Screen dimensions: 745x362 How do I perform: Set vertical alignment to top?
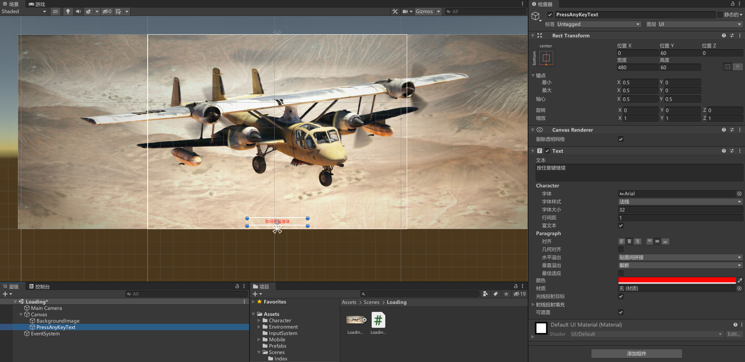[x=649, y=241]
